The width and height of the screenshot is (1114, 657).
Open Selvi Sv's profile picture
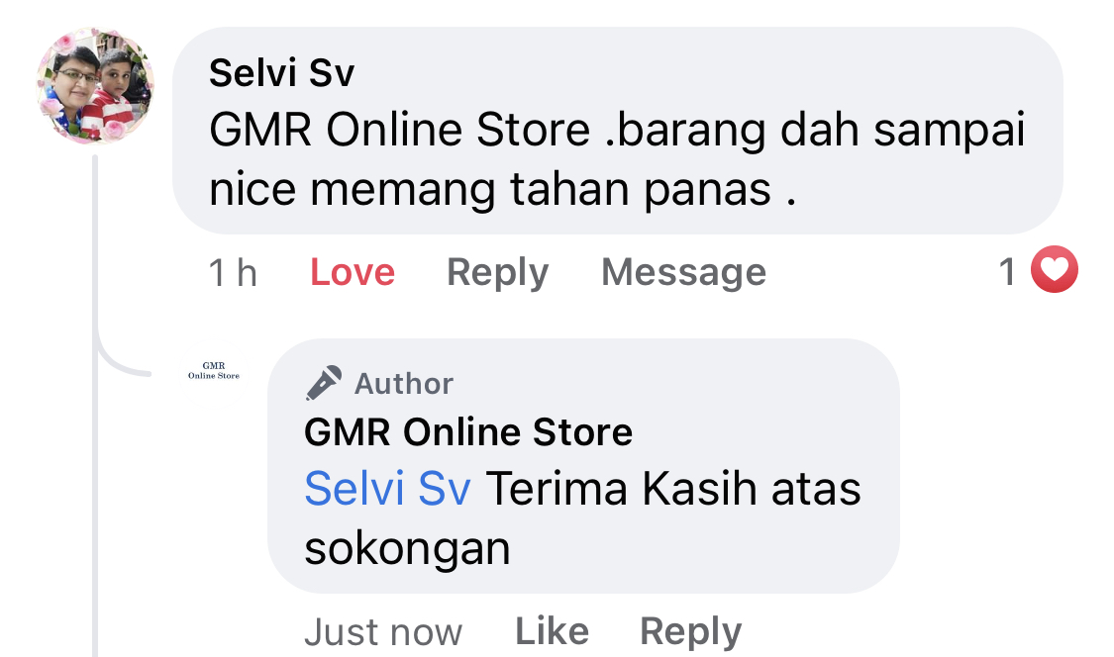95,86
